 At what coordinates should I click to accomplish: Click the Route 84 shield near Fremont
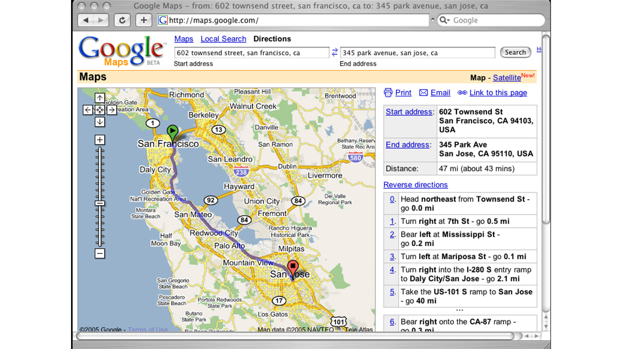[298, 201]
